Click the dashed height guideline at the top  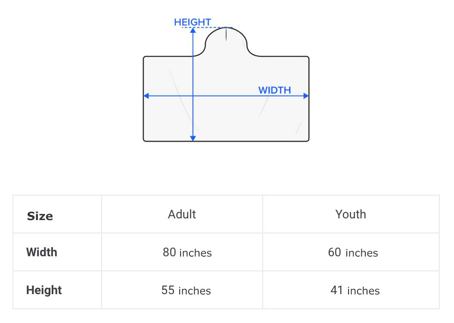[207, 28]
